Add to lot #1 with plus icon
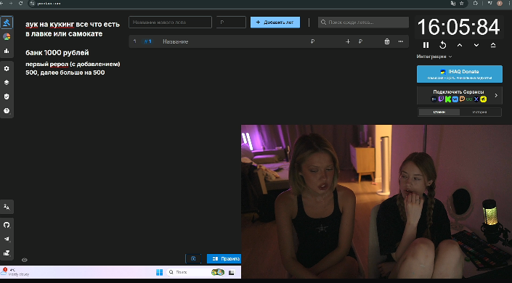 tap(348, 41)
